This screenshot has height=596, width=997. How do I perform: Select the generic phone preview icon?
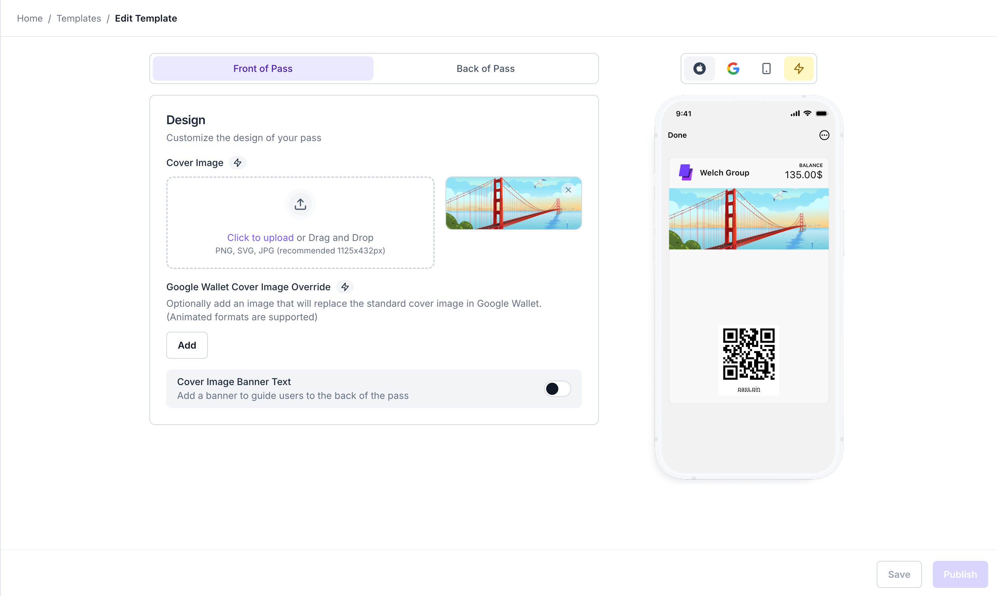(x=766, y=69)
